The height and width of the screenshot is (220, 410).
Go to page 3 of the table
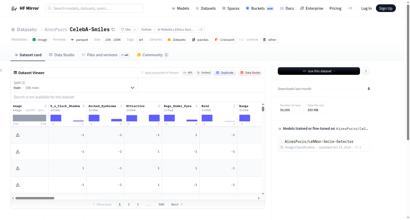pyautogui.click(x=138, y=204)
